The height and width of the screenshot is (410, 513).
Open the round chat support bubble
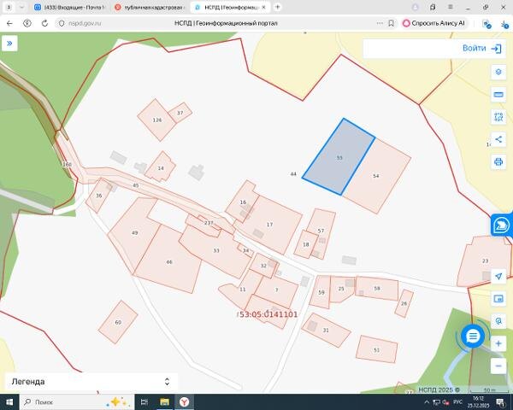pyautogui.click(x=473, y=336)
